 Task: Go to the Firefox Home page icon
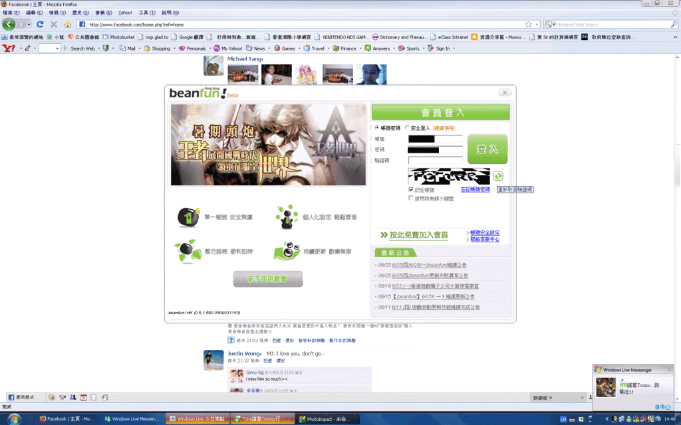click(67, 25)
